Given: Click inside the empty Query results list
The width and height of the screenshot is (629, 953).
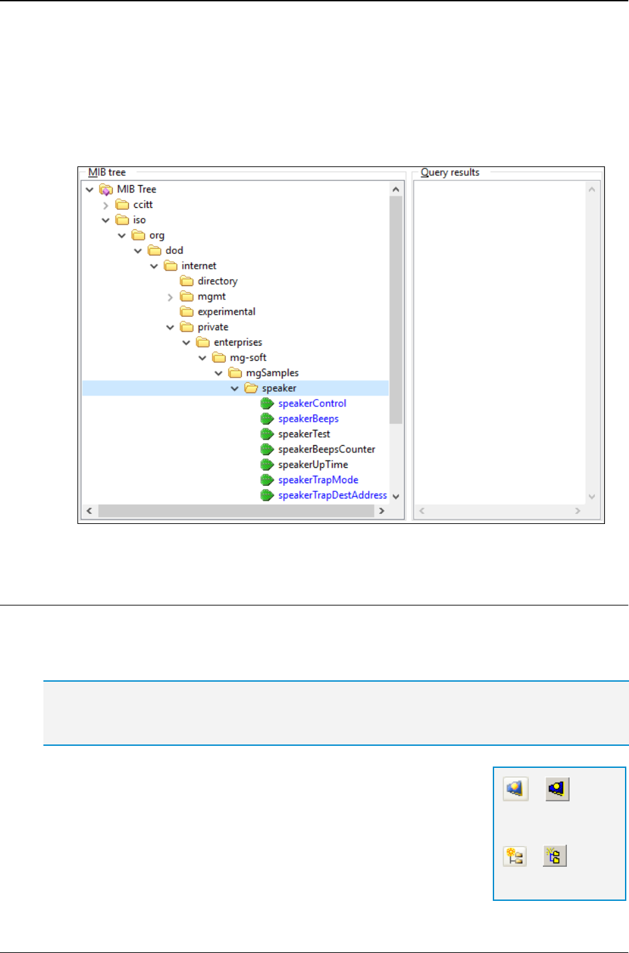Looking at the screenshot, I should 499,342.
